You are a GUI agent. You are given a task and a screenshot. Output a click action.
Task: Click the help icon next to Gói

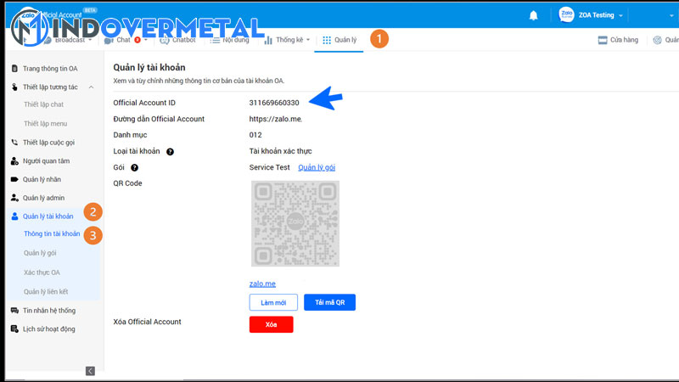[135, 167]
